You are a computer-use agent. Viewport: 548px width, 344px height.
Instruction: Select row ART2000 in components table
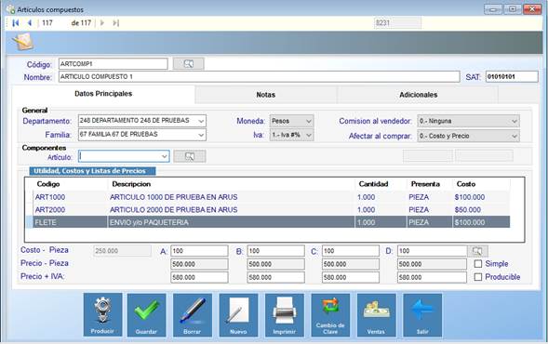coord(268,210)
